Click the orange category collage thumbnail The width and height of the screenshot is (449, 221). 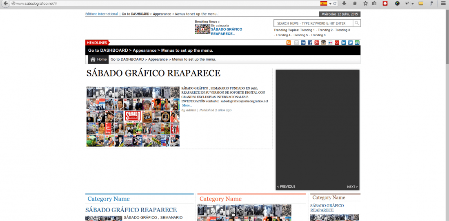pos(244,213)
